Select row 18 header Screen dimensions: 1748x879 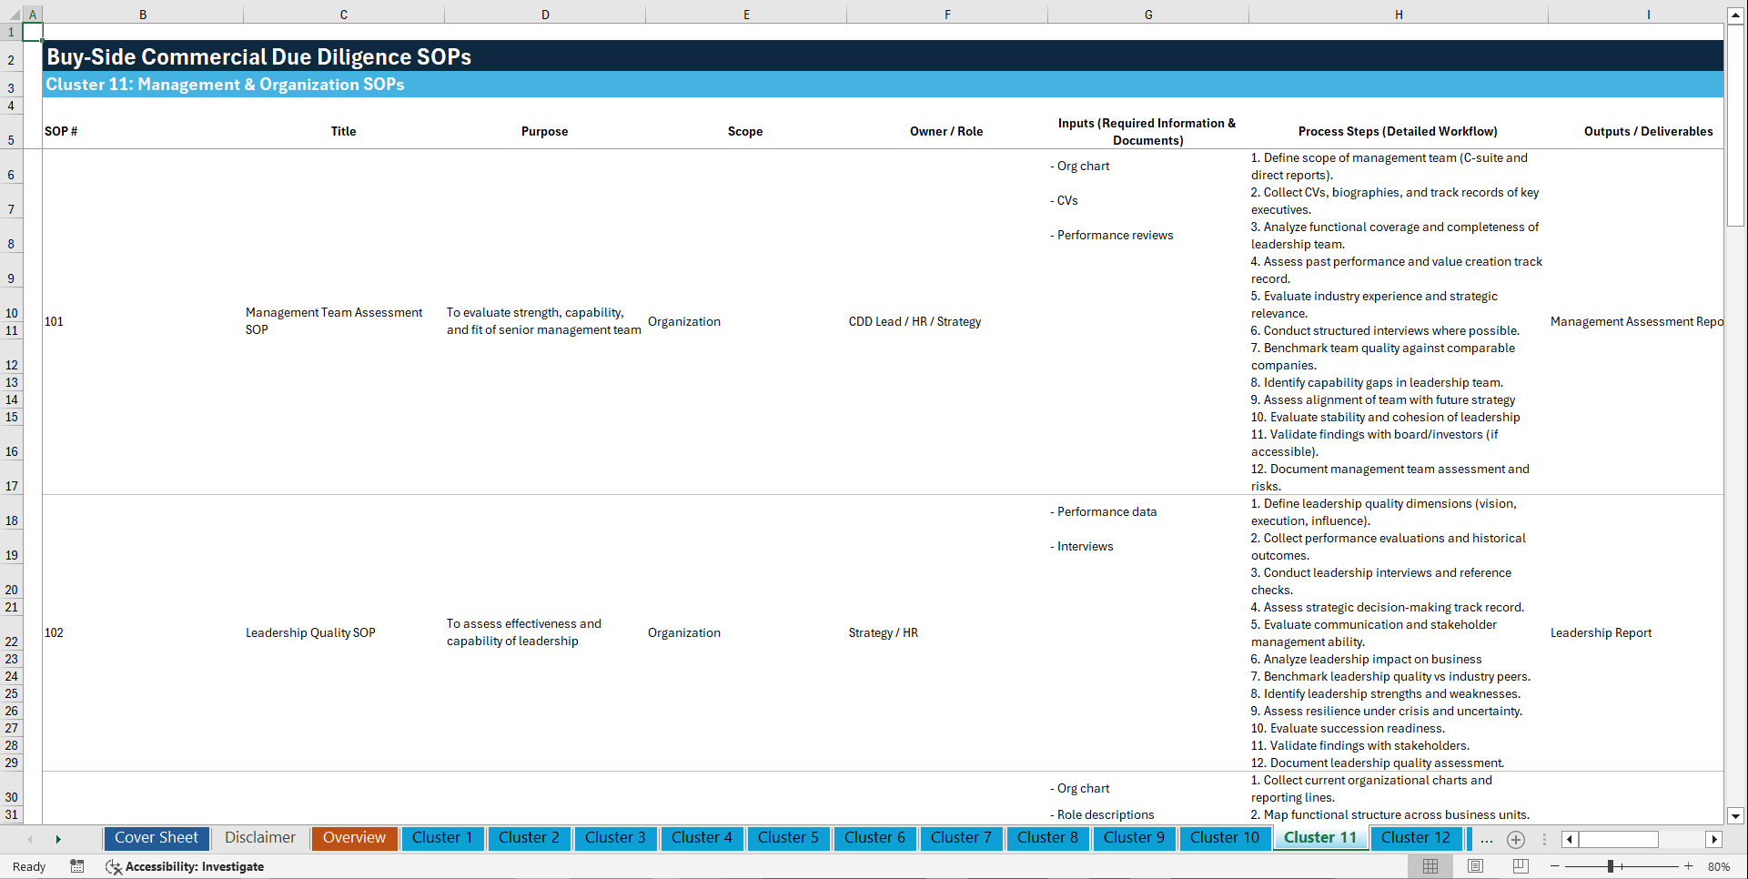[11, 512]
